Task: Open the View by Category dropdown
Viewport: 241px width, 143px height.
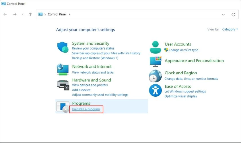Action: (x=230, y=29)
